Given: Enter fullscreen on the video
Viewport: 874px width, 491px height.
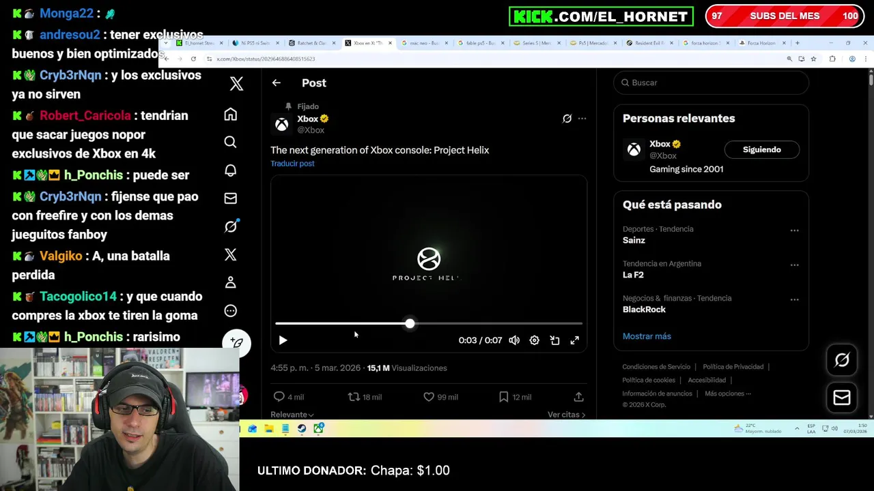Looking at the screenshot, I should 575,340.
